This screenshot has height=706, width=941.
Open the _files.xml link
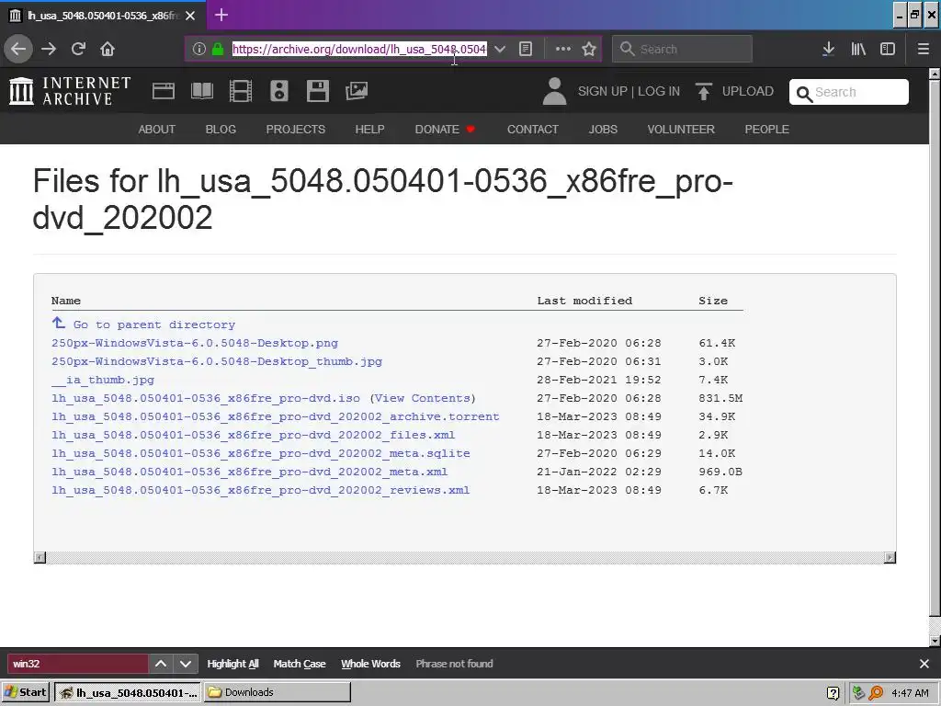point(254,435)
